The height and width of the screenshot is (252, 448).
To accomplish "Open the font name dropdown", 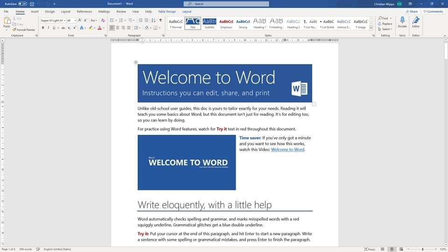I will pyautogui.click(x=64, y=21).
